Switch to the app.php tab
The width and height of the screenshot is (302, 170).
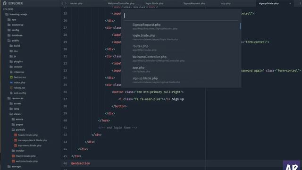(226, 3)
